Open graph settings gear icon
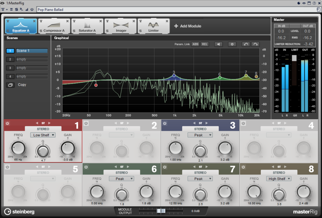 click(x=232, y=44)
